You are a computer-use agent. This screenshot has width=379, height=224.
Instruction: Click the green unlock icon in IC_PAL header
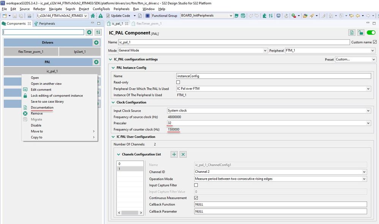tap(361, 33)
